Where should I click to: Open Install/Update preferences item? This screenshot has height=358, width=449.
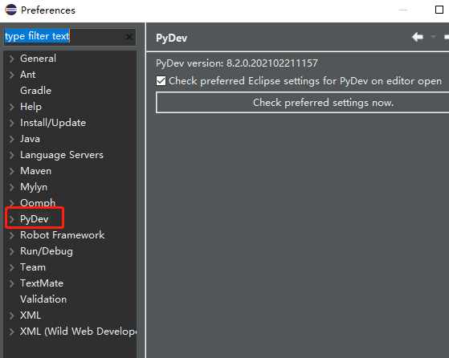pos(53,123)
